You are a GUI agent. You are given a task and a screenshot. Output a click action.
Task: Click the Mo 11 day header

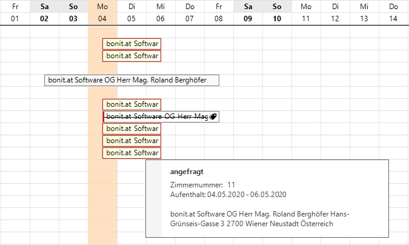306,12
